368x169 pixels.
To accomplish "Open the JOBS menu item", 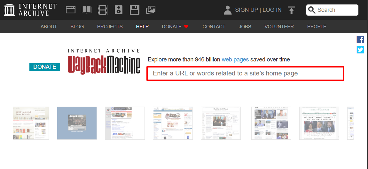I will (x=245, y=27).
